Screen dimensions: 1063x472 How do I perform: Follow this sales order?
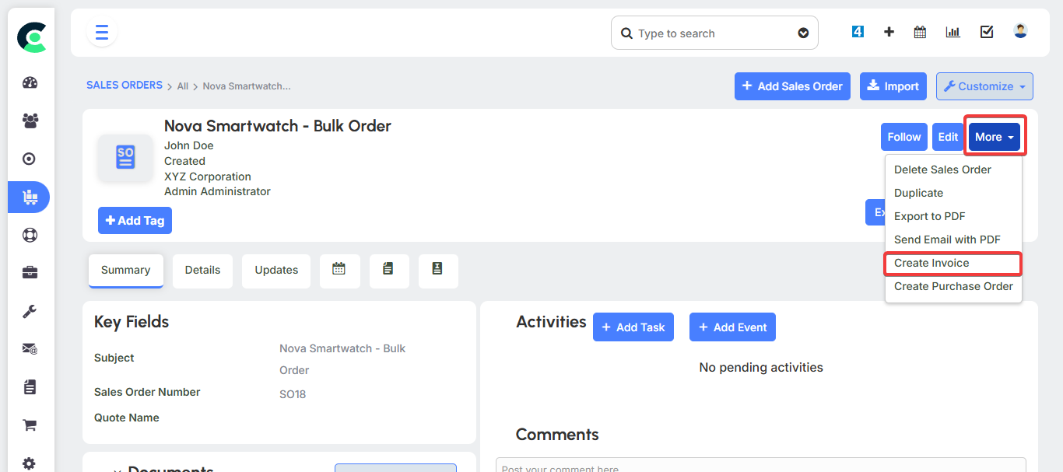pos(903,136)
